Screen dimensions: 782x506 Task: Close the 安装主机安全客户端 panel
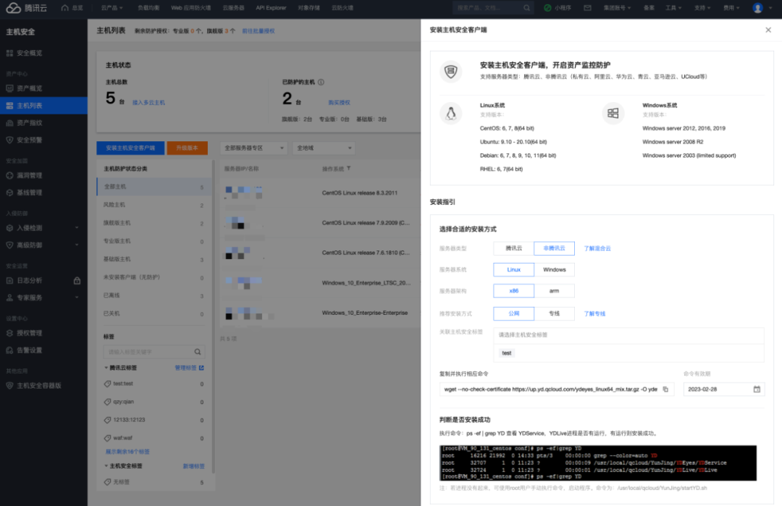coord(768,30)
